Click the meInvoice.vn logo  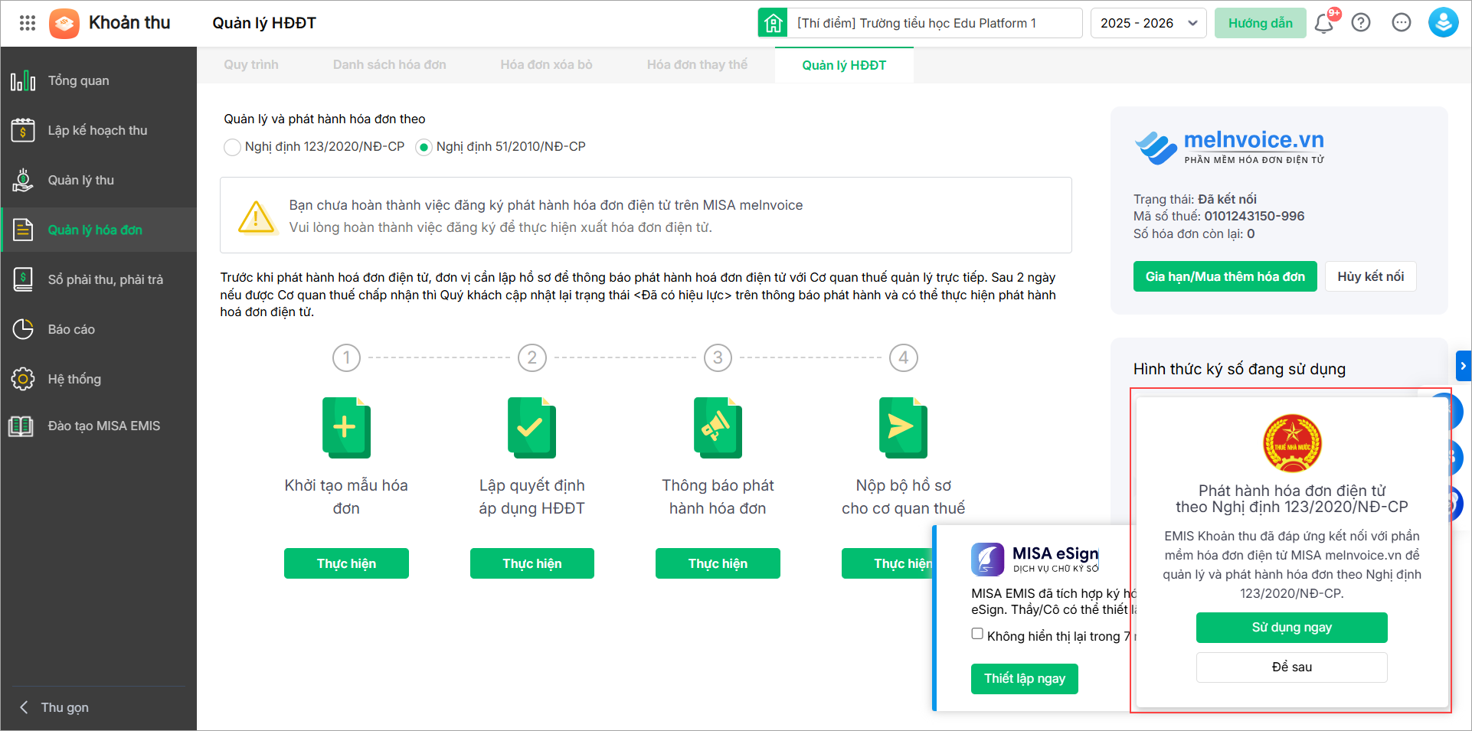tap(1229, 147)
